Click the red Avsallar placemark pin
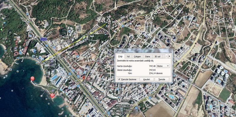This screenshot has height=117, width=236. tap(83, 78)
